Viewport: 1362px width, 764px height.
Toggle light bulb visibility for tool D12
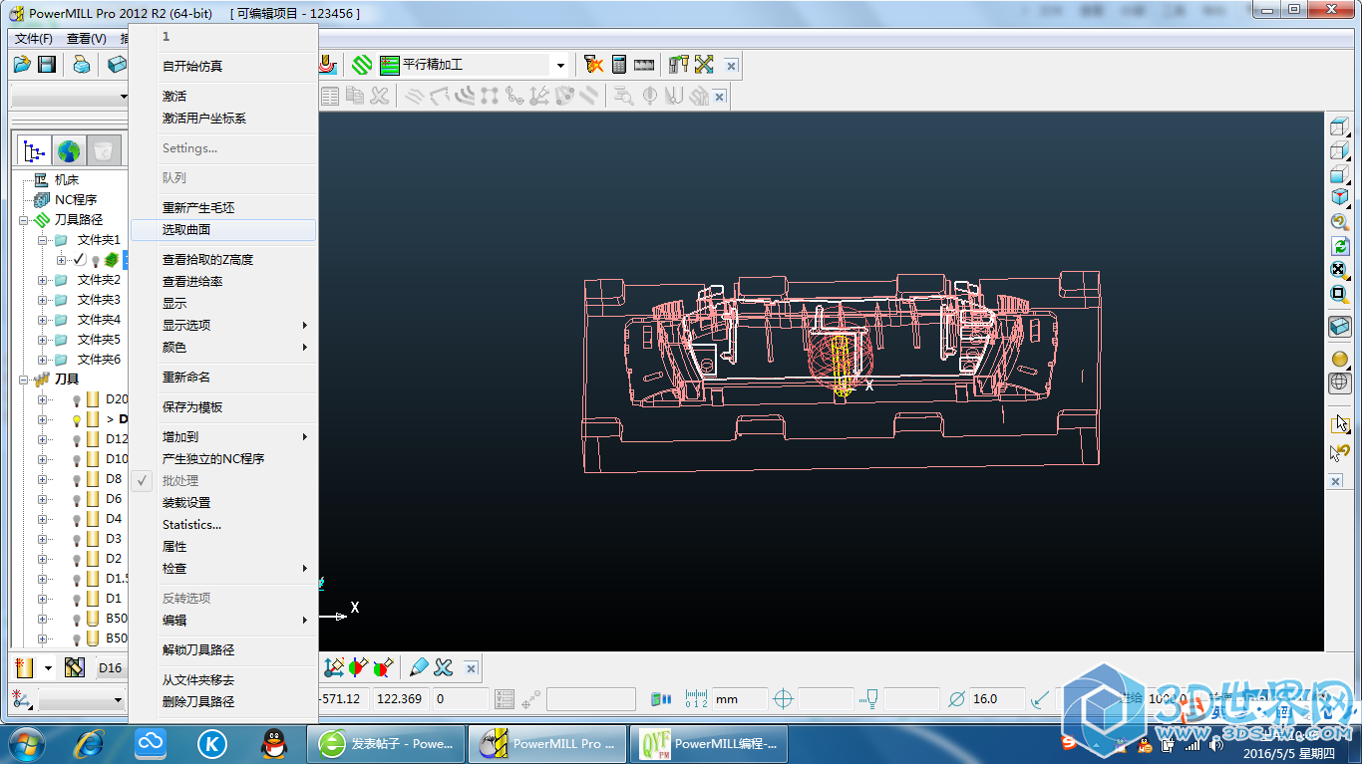pyautogui.click(x=77, y=439)
